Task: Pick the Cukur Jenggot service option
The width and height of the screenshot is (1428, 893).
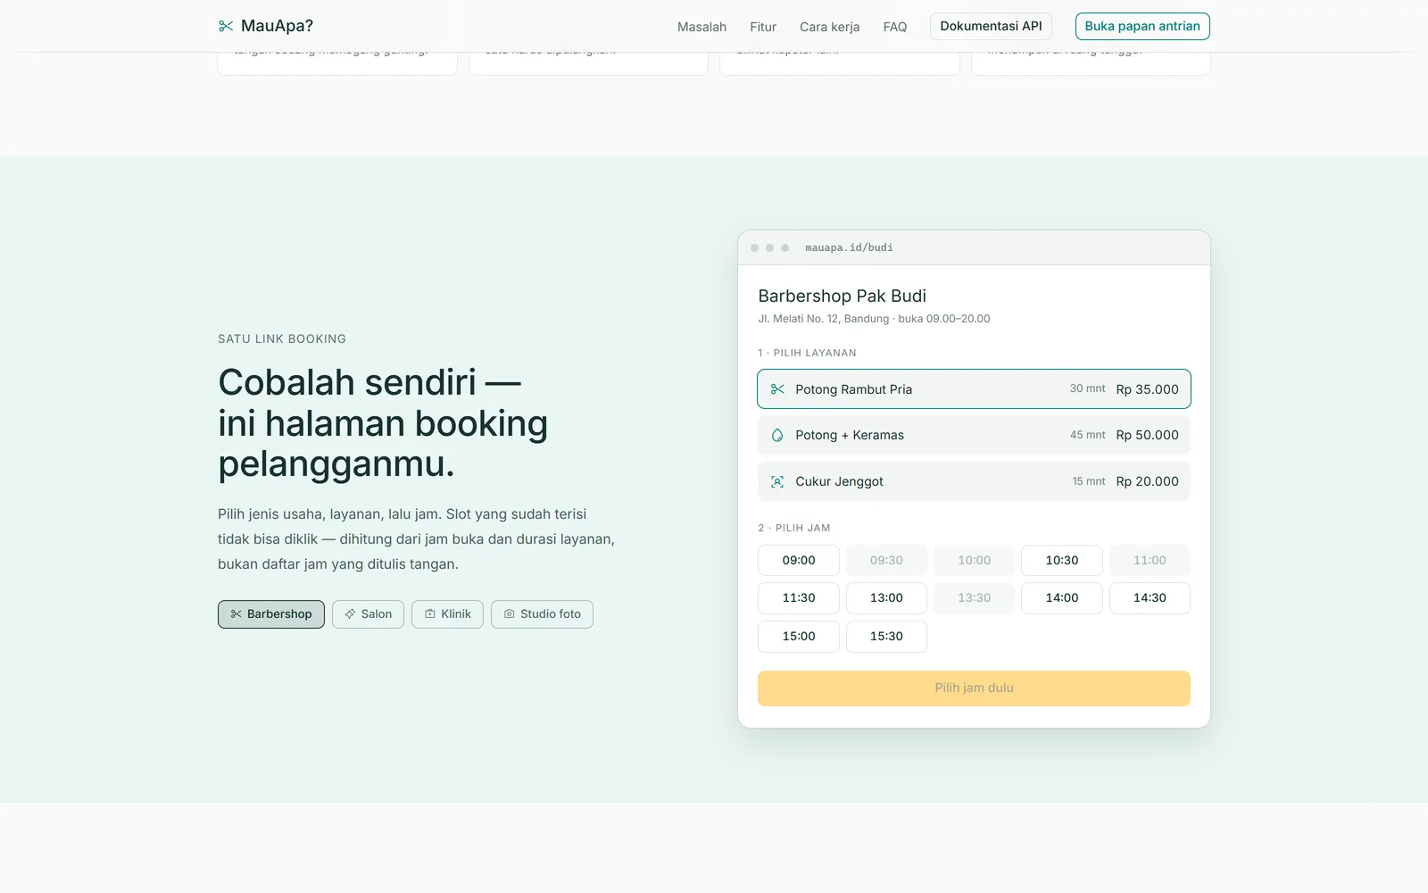Action: point(974,481)
